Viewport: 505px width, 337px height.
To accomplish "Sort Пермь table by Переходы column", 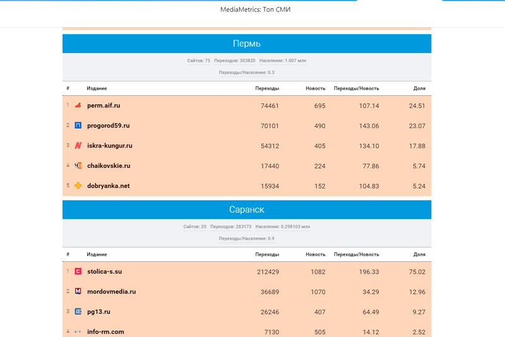I will coord(267,88).
